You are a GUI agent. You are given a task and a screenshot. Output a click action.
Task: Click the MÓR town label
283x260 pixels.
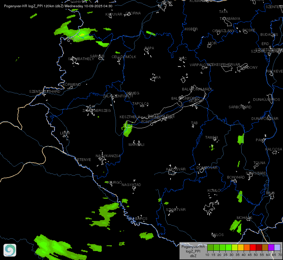pyautogui.click(x=212, y=43)
